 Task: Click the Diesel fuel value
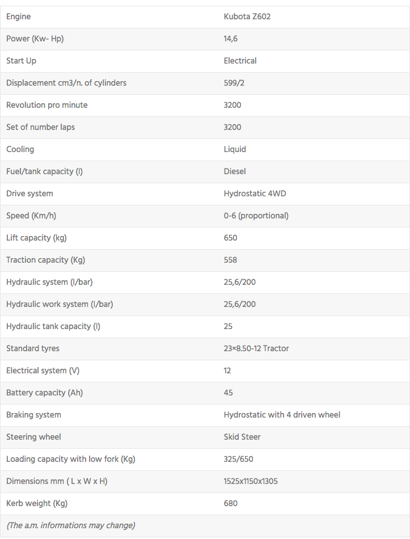[x=235, y=171]
